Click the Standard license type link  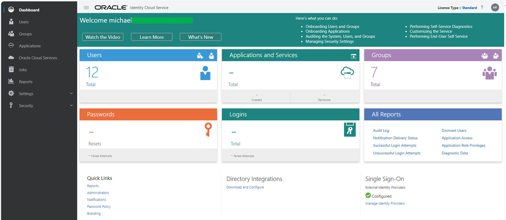click(x=469, y=8)
